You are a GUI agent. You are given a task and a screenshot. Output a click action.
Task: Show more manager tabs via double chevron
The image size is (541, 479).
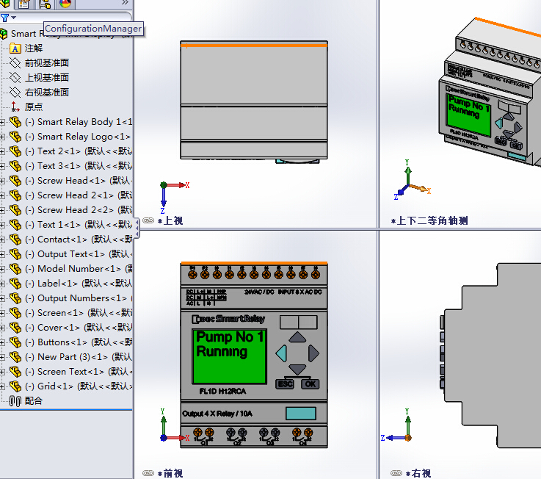(125, 4)
